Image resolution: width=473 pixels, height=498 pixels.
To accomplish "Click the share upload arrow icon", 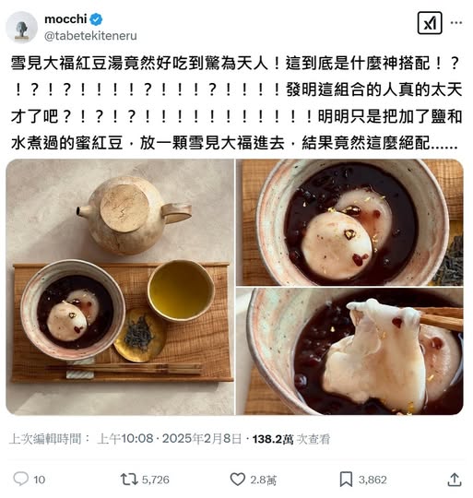I will point(455,480).
